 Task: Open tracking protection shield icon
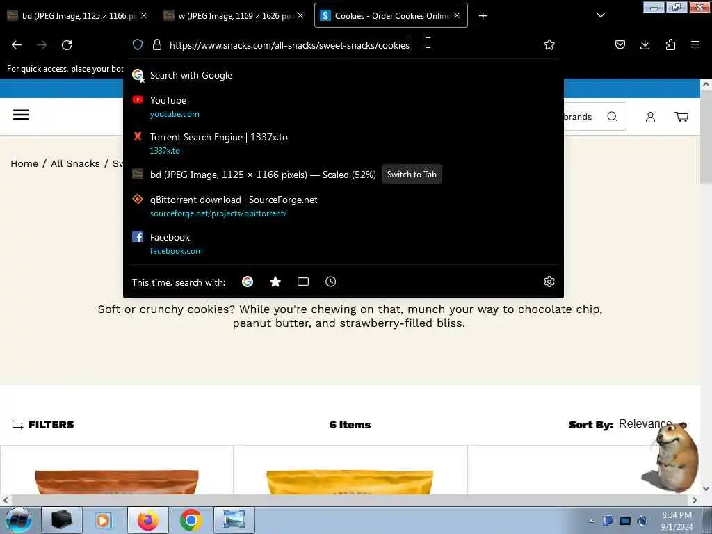pos(138,44)
